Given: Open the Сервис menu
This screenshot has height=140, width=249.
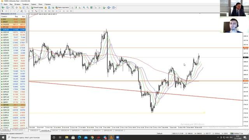Looking at the screenshot, I should [33, 4].
